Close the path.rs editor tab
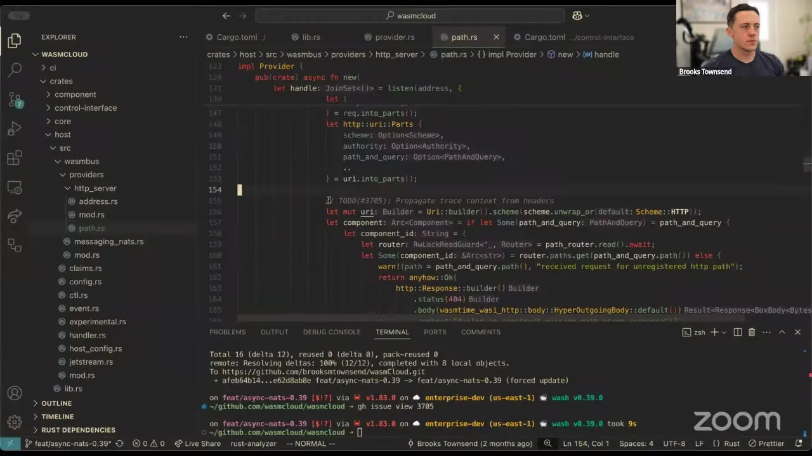Screen dimensions: 812x456 pos(496,37)
